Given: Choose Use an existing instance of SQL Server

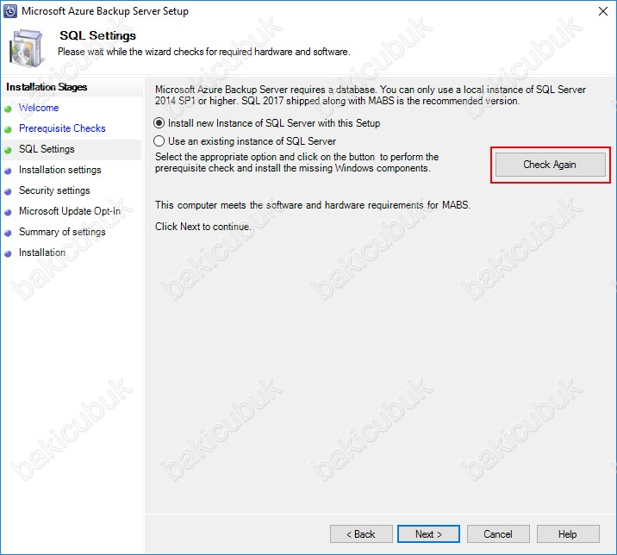Looking at the screenshot, I should coord(245,141).
